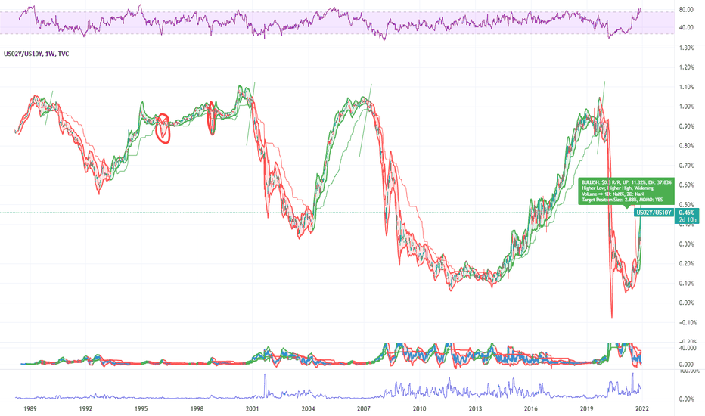The width and height of the screenshot is (705, 416).
Task: Click the 2004 label on the time axis
Action: [308, 408]
